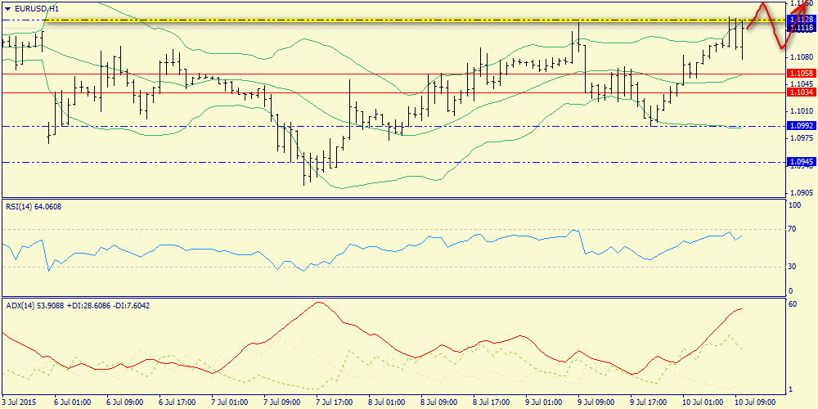Click the red 1.1034 price label
The width and height of the screenshot is (818, 409).
(x=799, y=92)
